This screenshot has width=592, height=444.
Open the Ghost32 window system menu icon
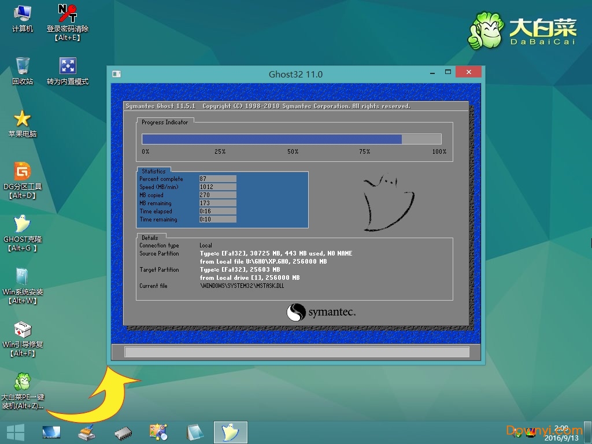[116, 74]
